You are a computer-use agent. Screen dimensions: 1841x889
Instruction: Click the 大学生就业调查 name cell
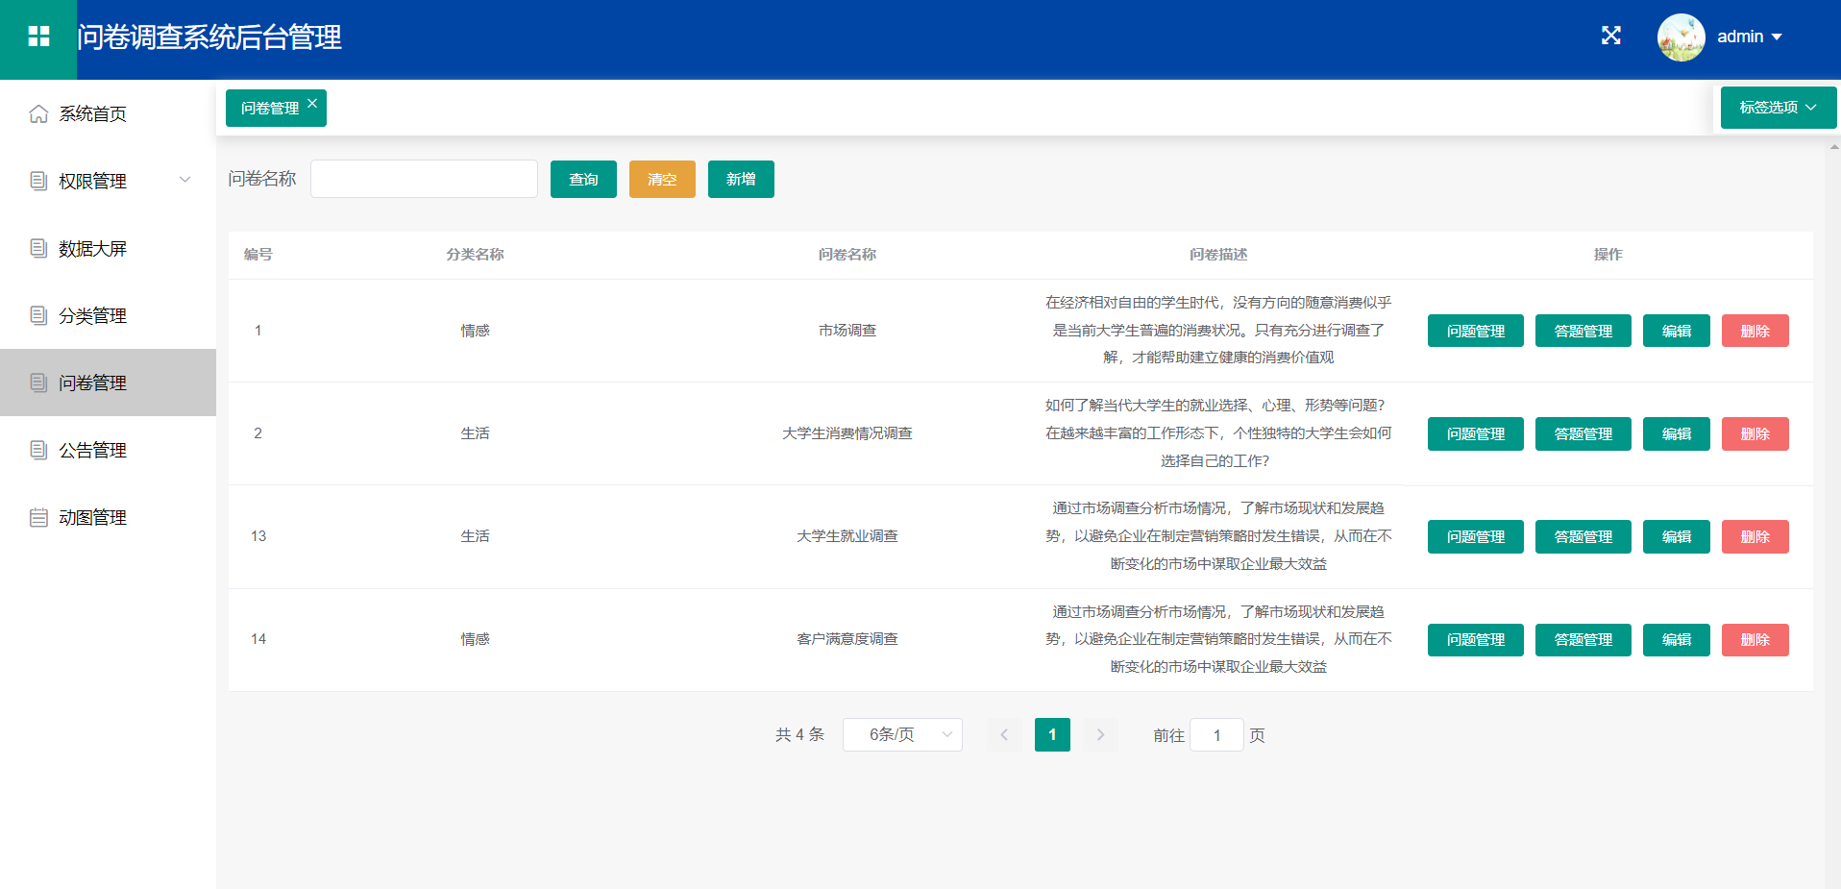(x=847, y=536)
